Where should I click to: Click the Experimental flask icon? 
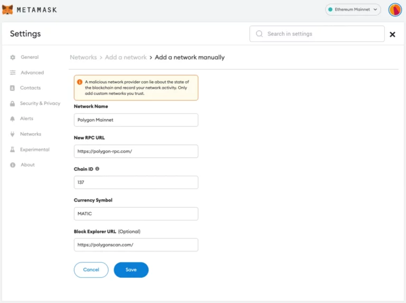click(13, 149)
